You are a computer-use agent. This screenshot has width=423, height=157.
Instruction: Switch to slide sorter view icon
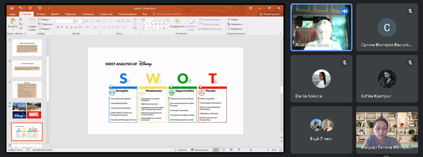(223, 150)
